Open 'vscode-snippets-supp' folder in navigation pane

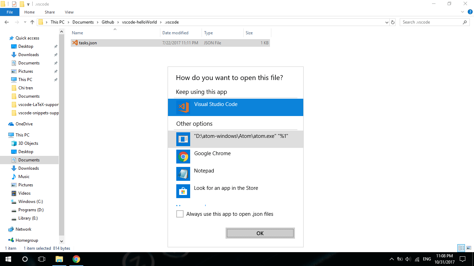pyautogui.click(x=39, y=113)
